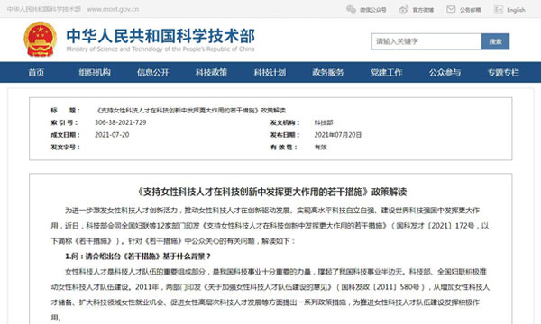
Task: Open the 信息公开 navigation item
Action: click(x=153, y=72)
